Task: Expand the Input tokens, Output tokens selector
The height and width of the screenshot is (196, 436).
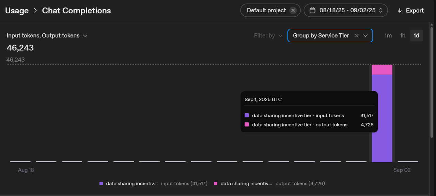Action: pyautogui.click(x=47, y=36)
